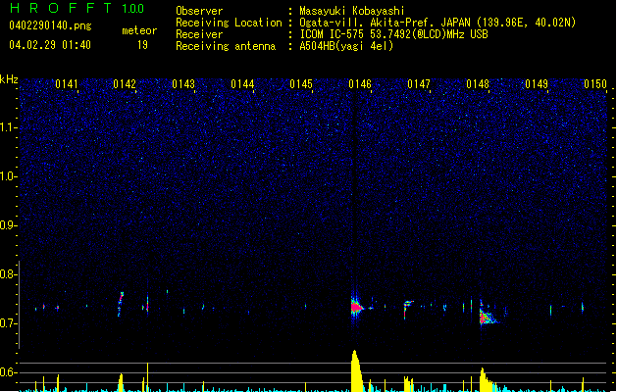
Task: Click the slanted meteor echo near 0142
Action: pos(121,304)
